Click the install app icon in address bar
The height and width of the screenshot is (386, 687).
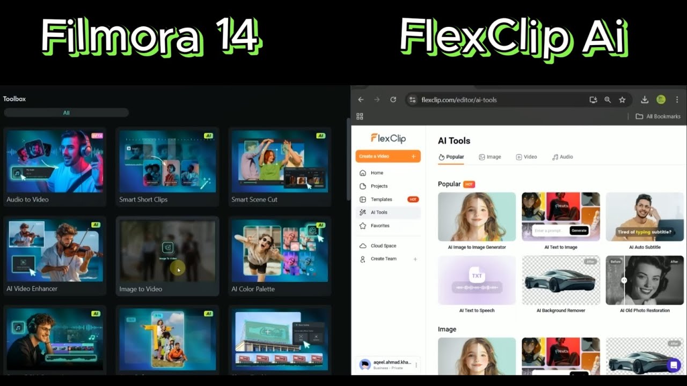(x=593, y=100)
